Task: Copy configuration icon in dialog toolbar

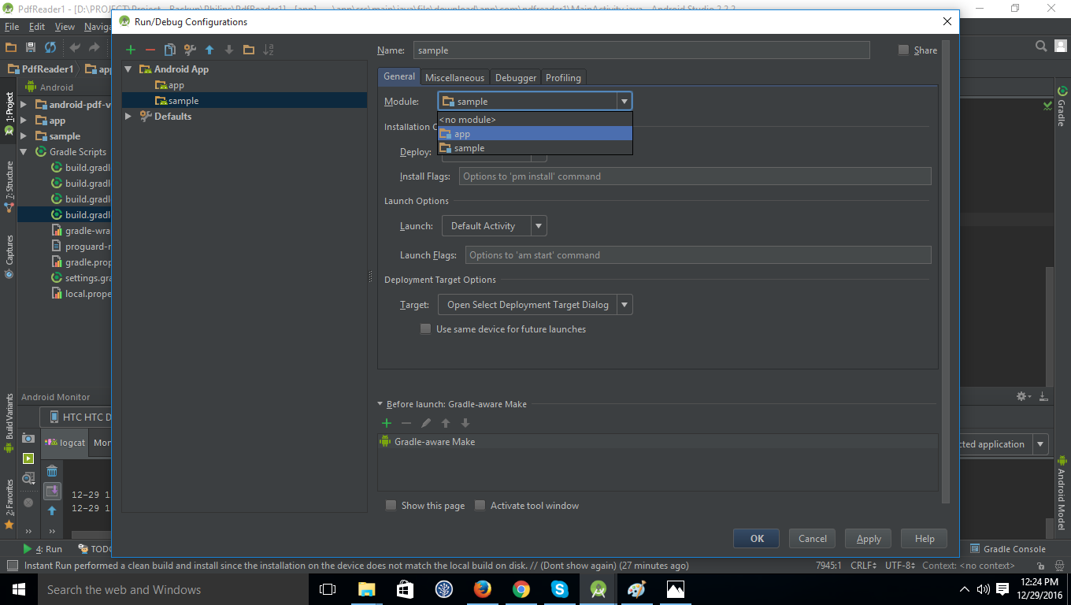Action: [x=170, y=50]
